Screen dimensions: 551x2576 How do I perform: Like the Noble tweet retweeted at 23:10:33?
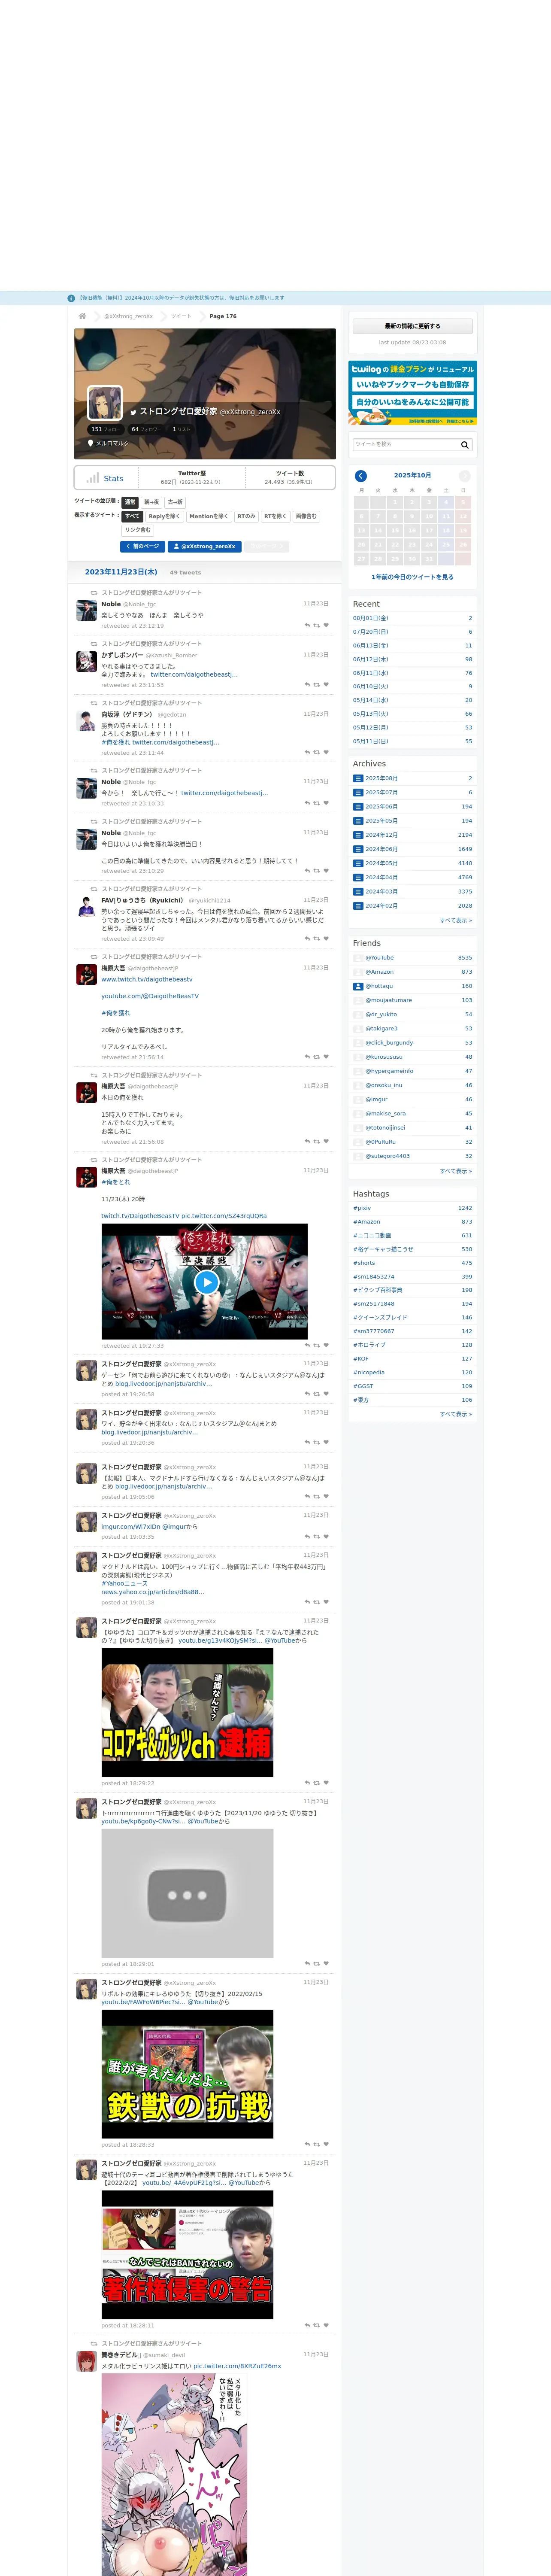point(326,803)
